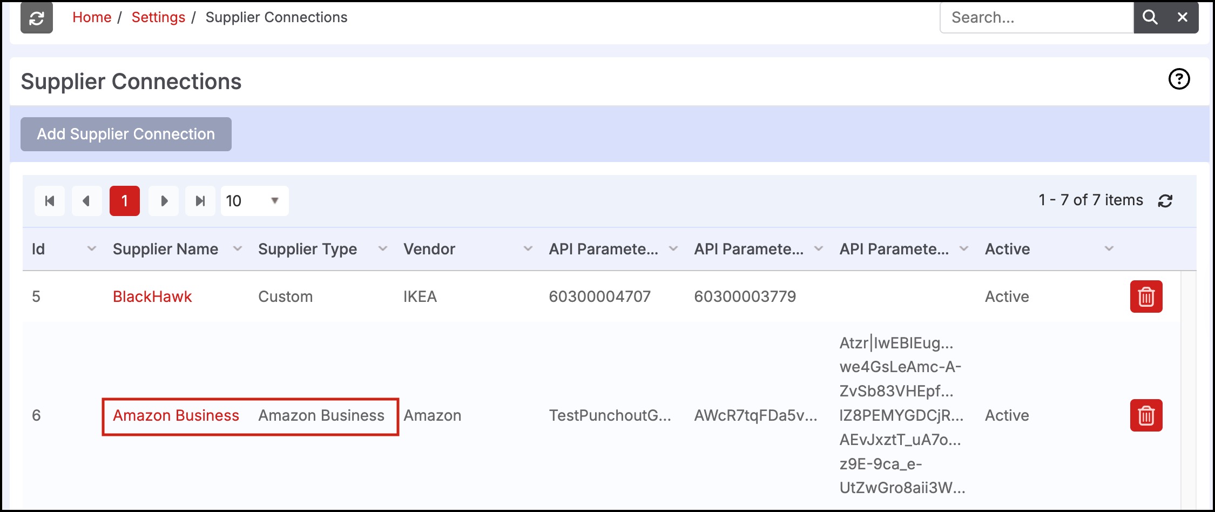Viewport: 1215px width, 512px height.
Task: Delete the BlackHawk supplier connection
Action: click(x=1146, y=297)
